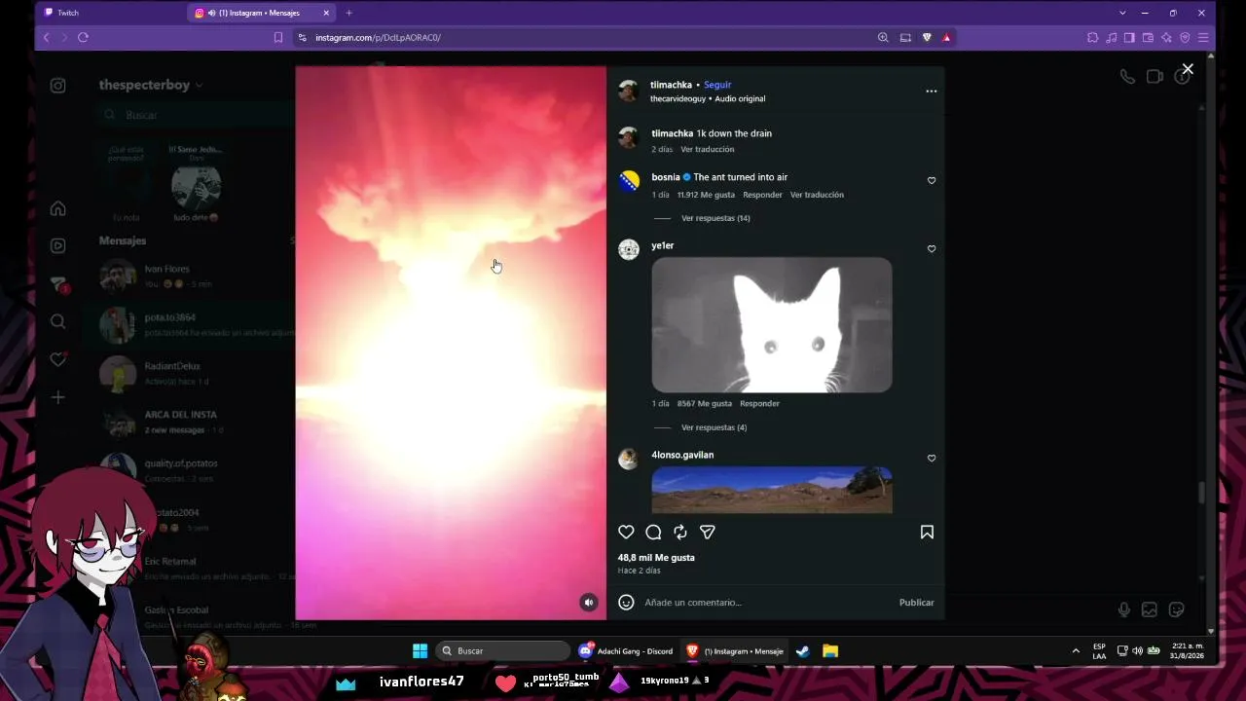Open the browser Extensions puzzle icon
The width and height of the screenshot is (1246, 701).
click(x=1092, y=37)
